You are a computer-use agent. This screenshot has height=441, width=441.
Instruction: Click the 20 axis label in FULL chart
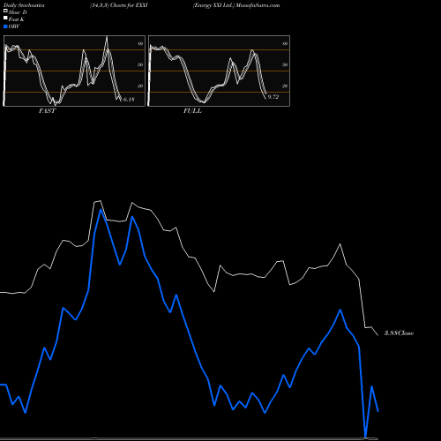point(285,86)
